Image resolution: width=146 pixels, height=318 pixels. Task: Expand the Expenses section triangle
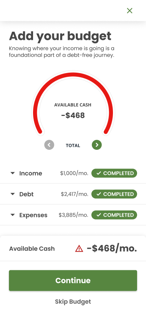click(x=13, y=215)
